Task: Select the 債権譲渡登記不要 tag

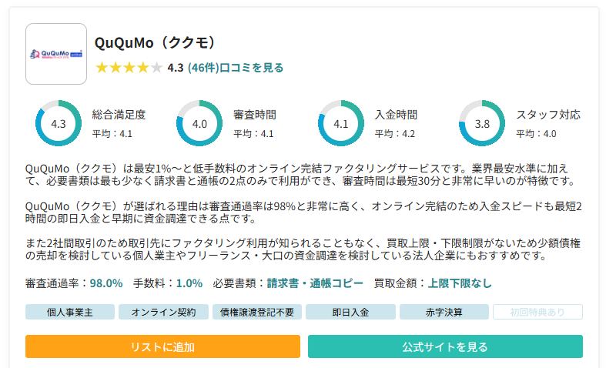Action: tap(257, 312)
